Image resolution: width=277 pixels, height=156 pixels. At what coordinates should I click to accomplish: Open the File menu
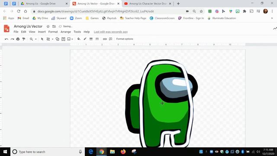pos(16,32)
